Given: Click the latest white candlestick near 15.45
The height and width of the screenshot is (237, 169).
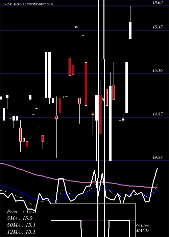Looking at the screenshot, I should coord(130,30).
